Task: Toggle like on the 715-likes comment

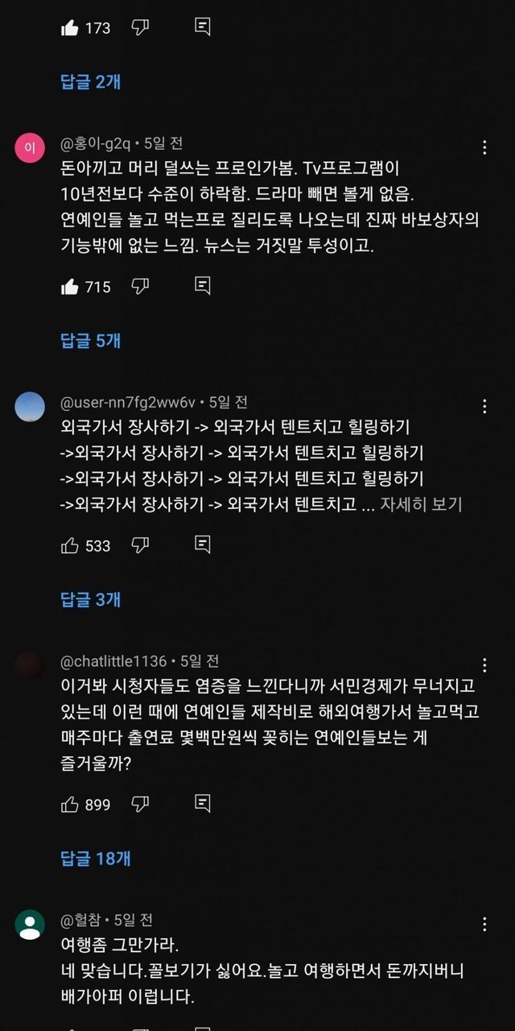Action: coord(70,286)
